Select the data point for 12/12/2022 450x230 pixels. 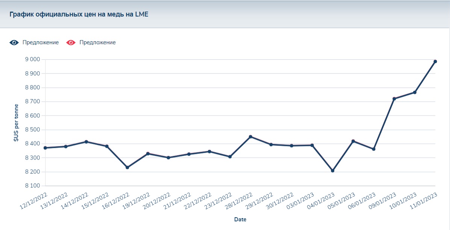tap(45, 148)
